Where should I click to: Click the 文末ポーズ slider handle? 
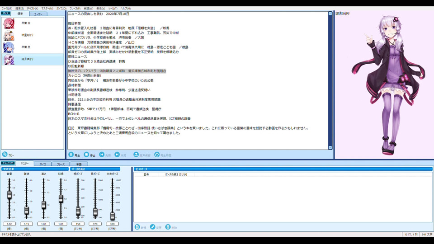point(113,216)
